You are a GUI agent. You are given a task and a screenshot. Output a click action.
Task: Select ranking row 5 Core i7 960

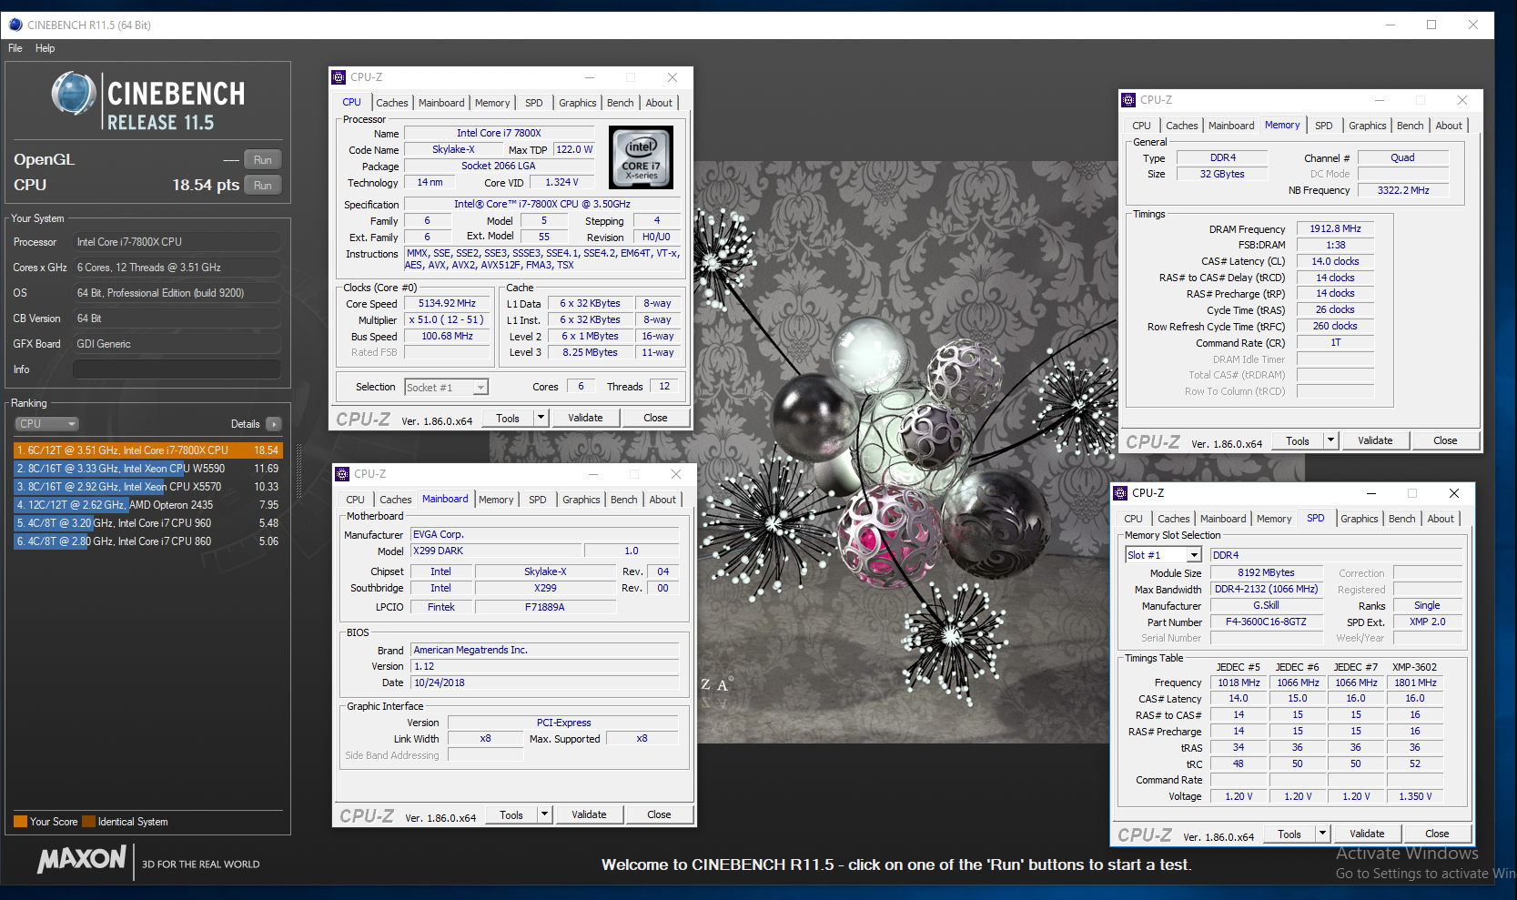coord(147,523)
